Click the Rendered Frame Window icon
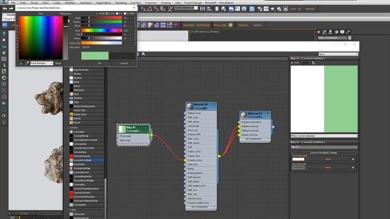This screenshot has height=219, width=390. tap(266, 9)
